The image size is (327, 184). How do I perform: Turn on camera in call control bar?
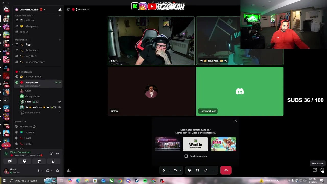pyautogui.click(x=176, y=170)
